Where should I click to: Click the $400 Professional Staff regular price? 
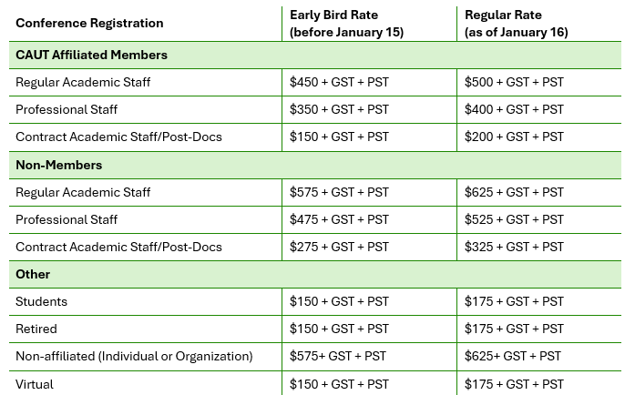click(x=514, y=109)
